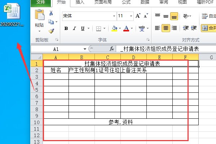This screenshot has width=216, height=144.
Task: Select column D header
Action: pyautogui.click(x=134, y=57)
